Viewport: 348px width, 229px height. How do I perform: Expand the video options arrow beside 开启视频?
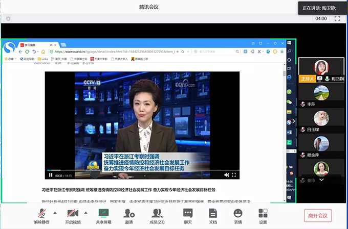coord(85,213)
